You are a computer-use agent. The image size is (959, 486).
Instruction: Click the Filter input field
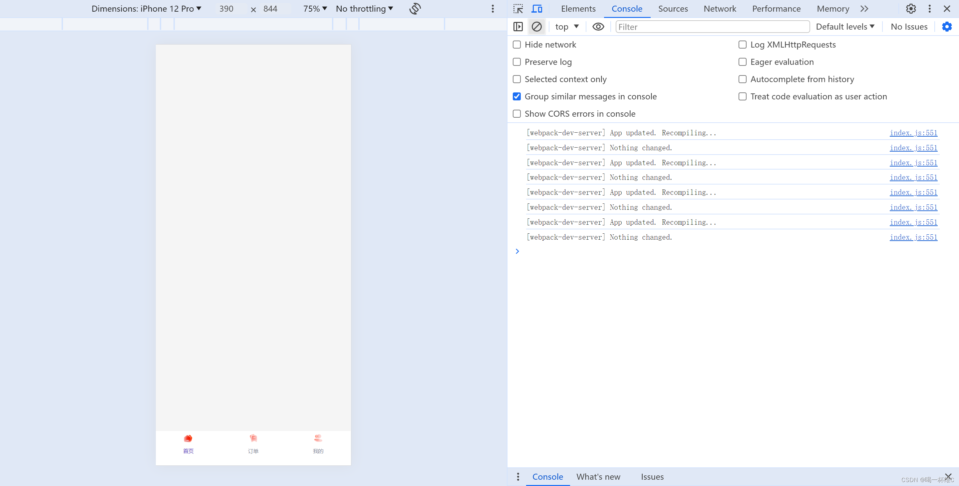(712, 27)
